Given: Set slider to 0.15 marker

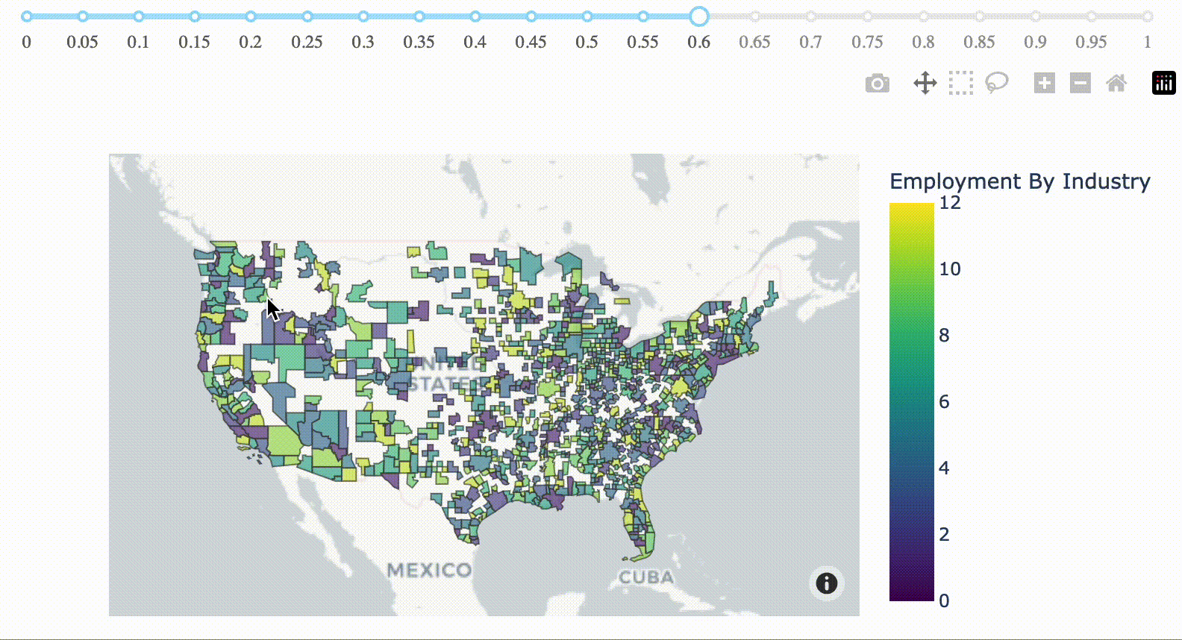Looking at the screenshot, I should [x=195, y=16].
